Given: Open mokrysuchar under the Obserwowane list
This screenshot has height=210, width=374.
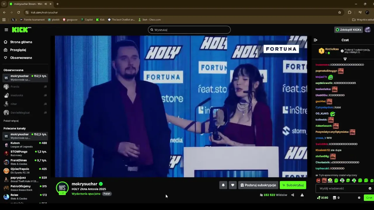Looking at the screenshot, I should click(x=25, y=78).
